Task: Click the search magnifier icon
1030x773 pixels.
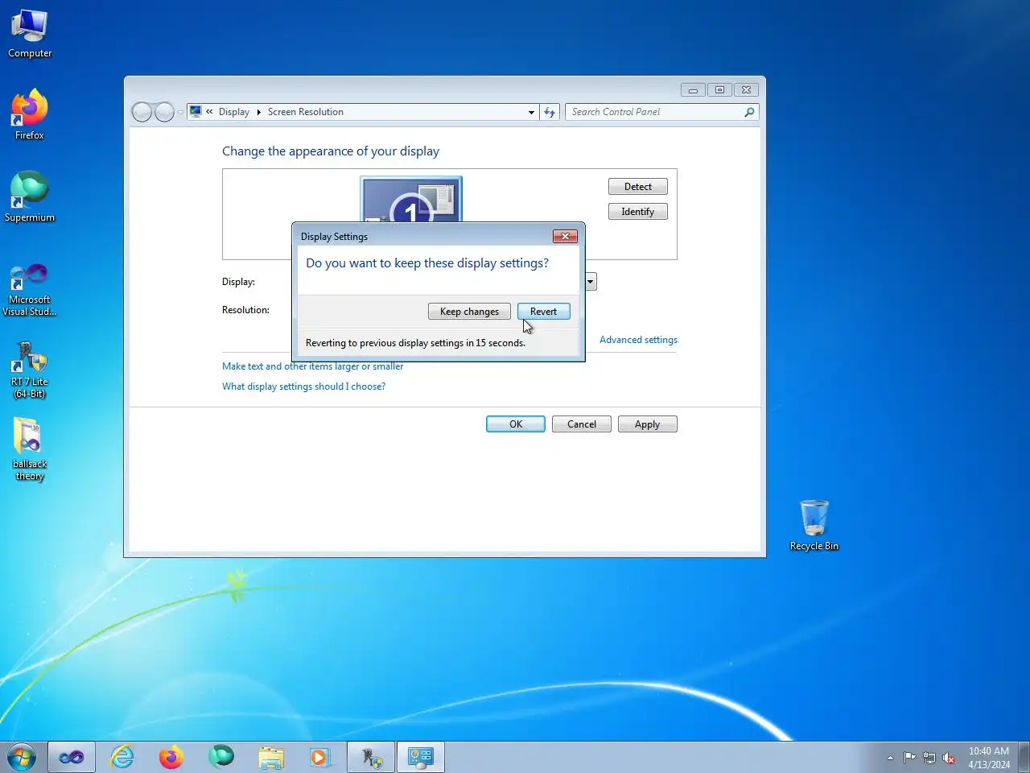Action: [749, 113]
